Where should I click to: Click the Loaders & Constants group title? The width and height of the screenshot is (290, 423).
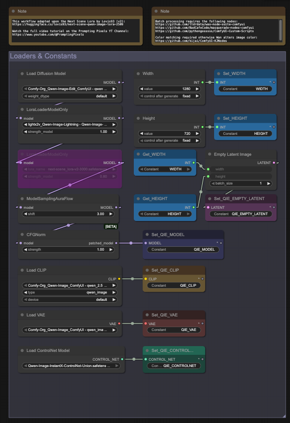[x=43, y=56]
